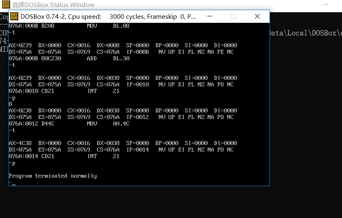Click the DX=0008 register value
342x218 pixels.
pyautogui.click(x=108, y=45)
